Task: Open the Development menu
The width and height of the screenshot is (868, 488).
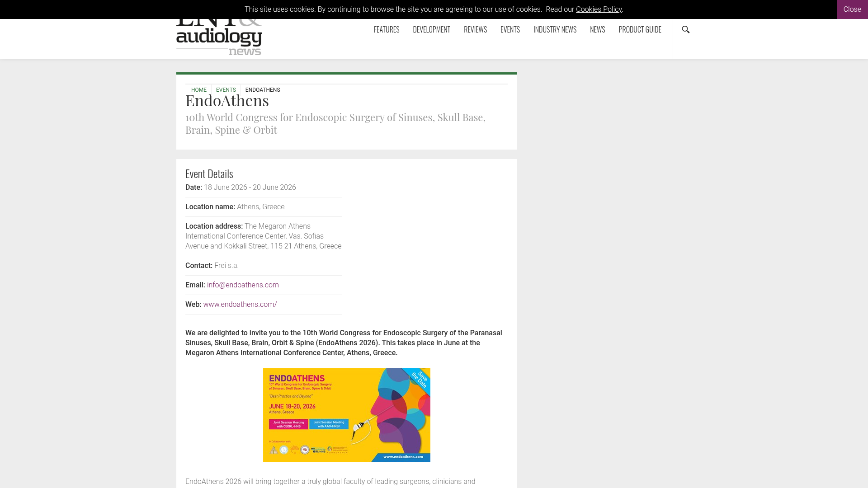Action: coord(431,30)
